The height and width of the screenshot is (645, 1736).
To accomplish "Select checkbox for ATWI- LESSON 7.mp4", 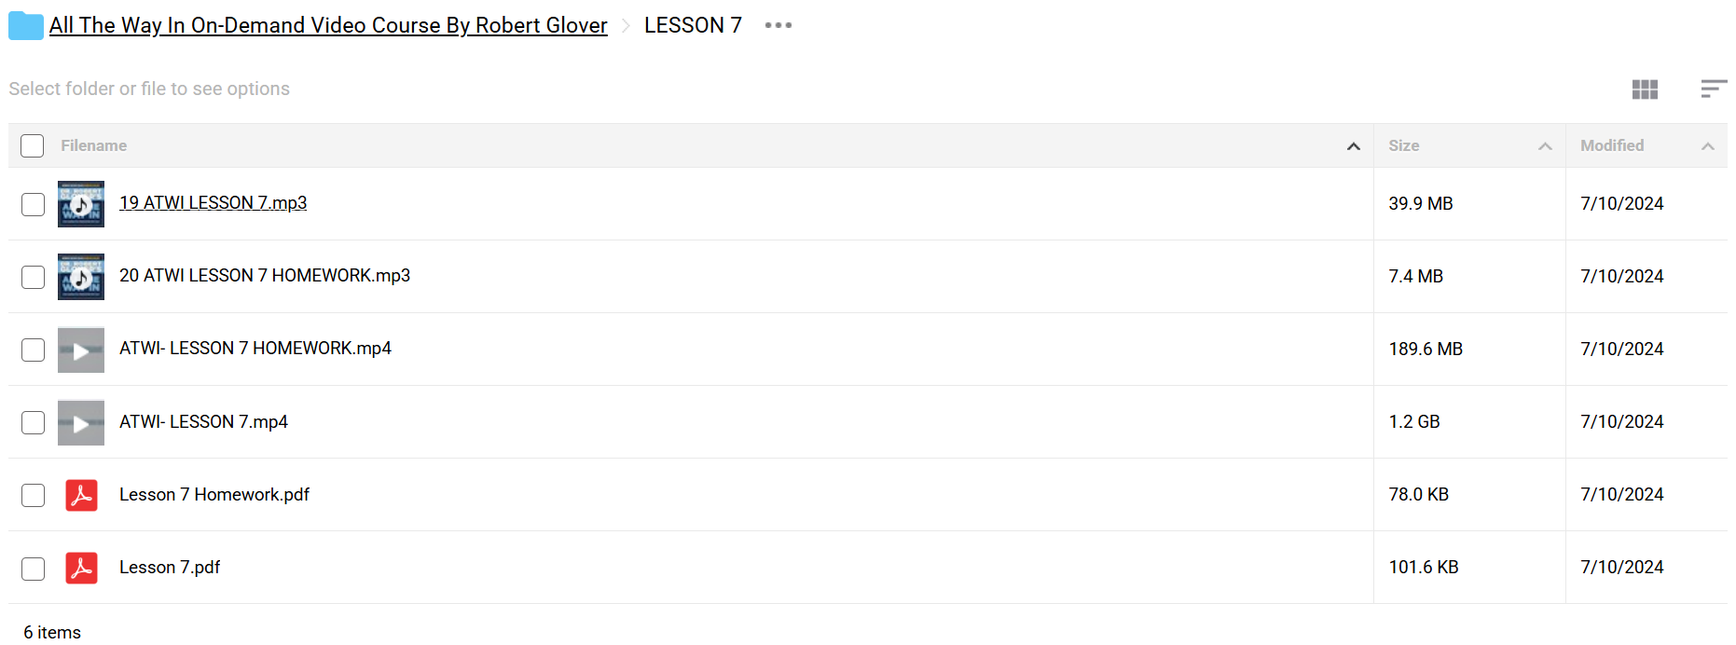I will 33,422.
